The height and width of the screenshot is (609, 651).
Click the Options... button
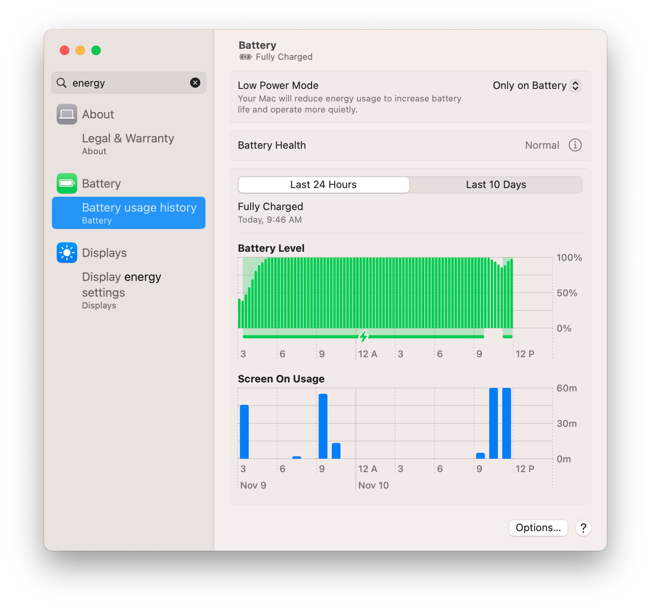(x=538, y=528)
